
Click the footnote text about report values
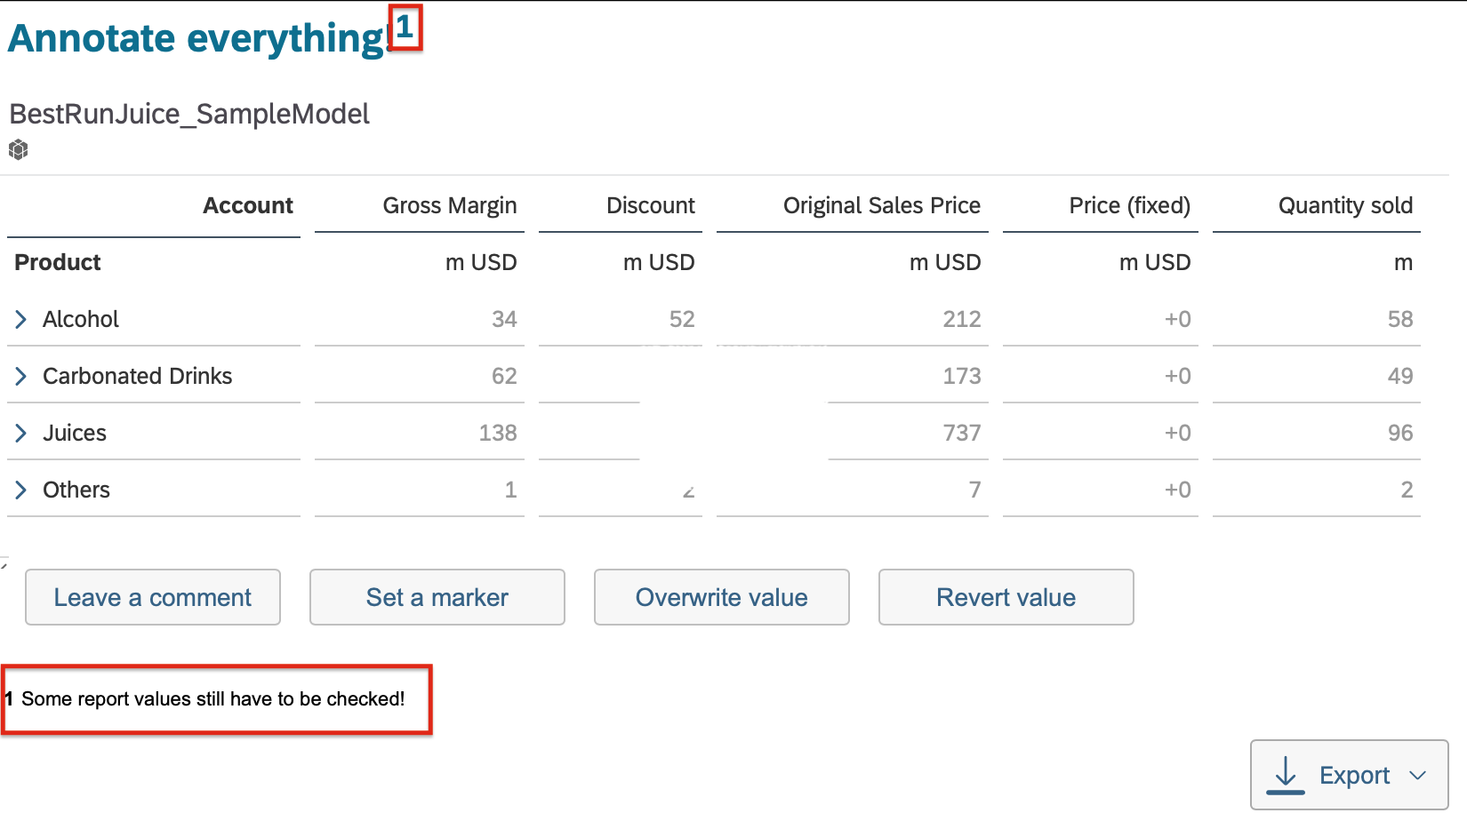[x=213, y=699]
